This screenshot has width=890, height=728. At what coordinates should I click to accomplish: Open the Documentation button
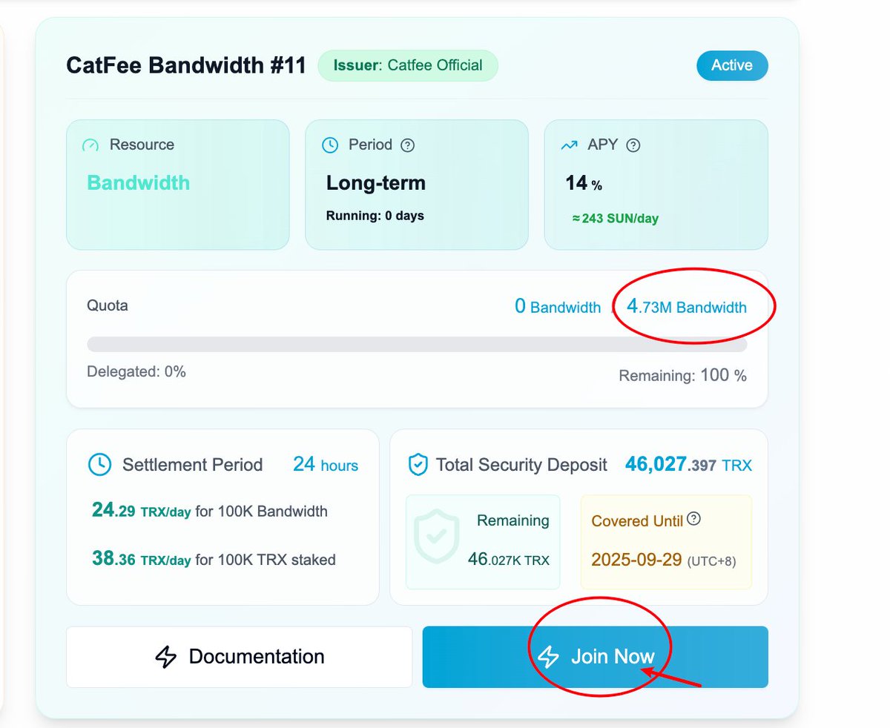[x=239, y=657]
